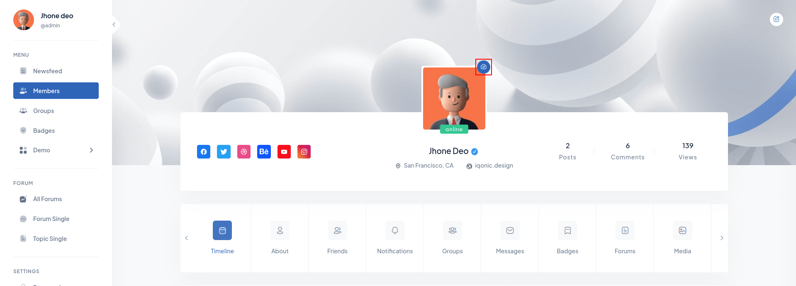
Task: Select Members in the sidebar menu
Action: click(x=56, y=91)
